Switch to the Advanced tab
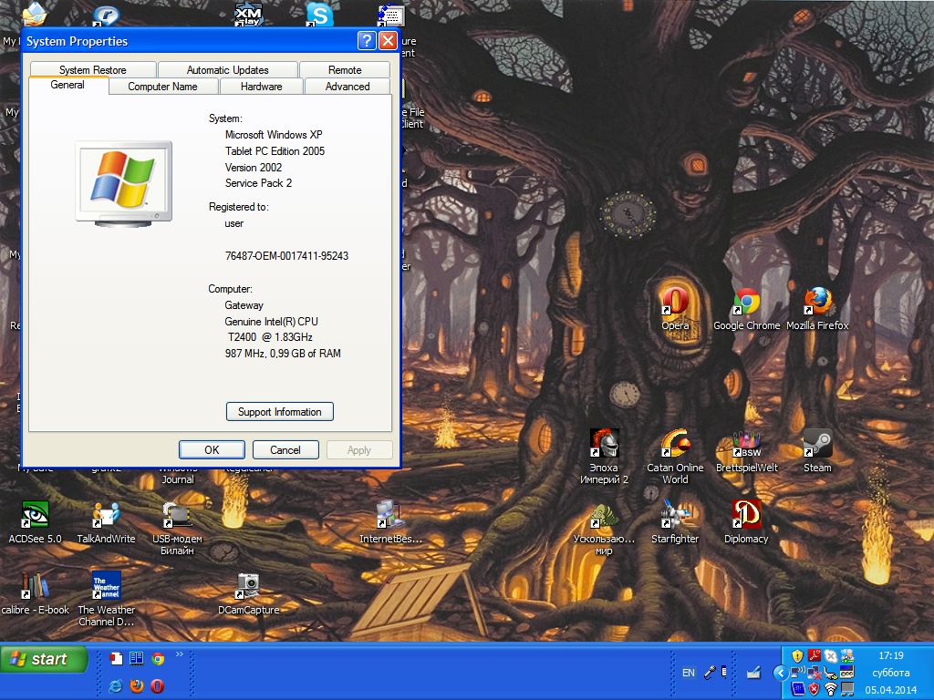 click(x=348, y=87)
